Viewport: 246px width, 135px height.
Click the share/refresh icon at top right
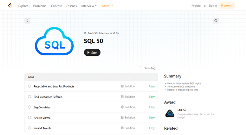(x=216, y=20)
